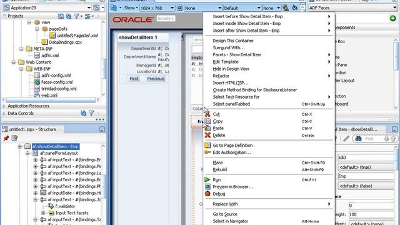Open the ADF Faces palette dropdown

click(x=395, y=8)
